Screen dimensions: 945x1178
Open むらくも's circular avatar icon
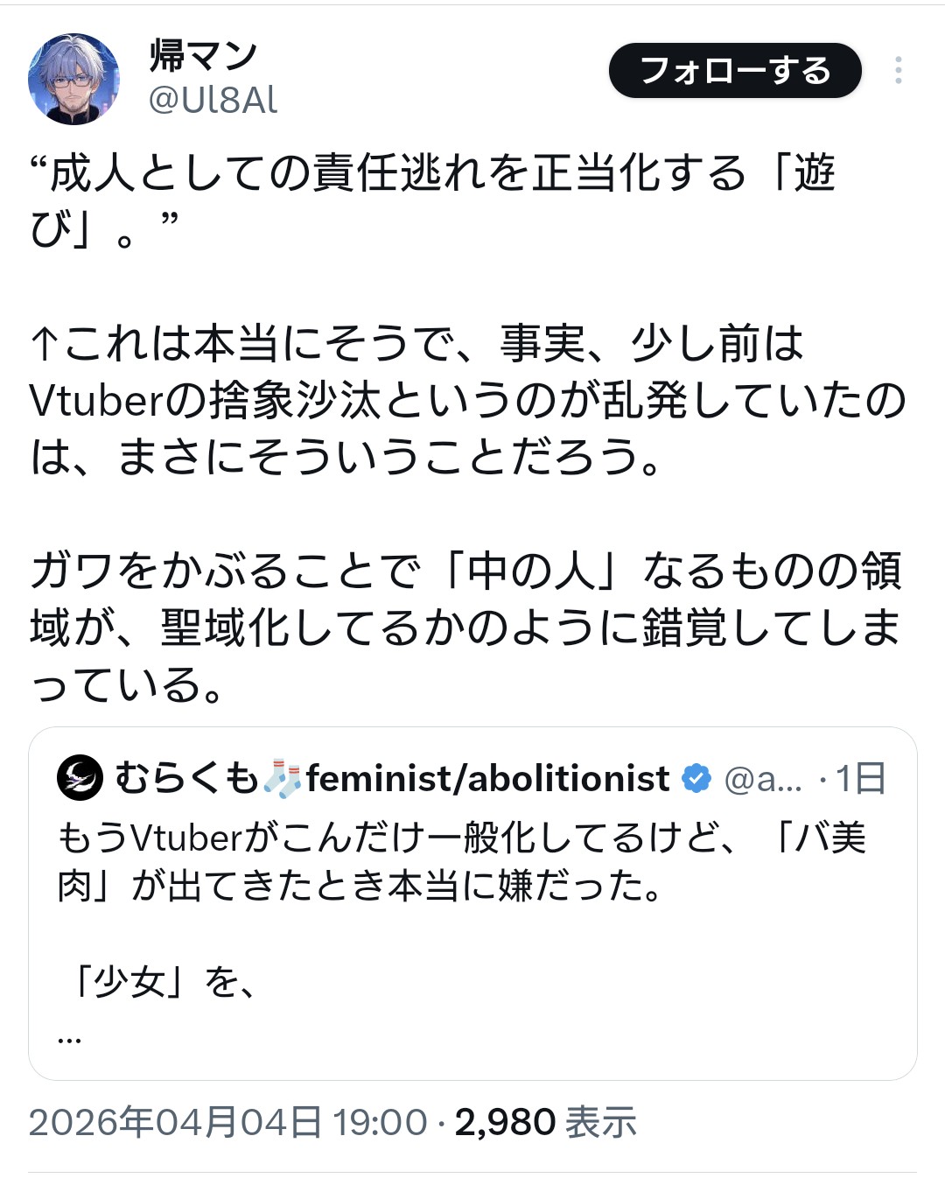pyautogui.click(x=80, y=777)
